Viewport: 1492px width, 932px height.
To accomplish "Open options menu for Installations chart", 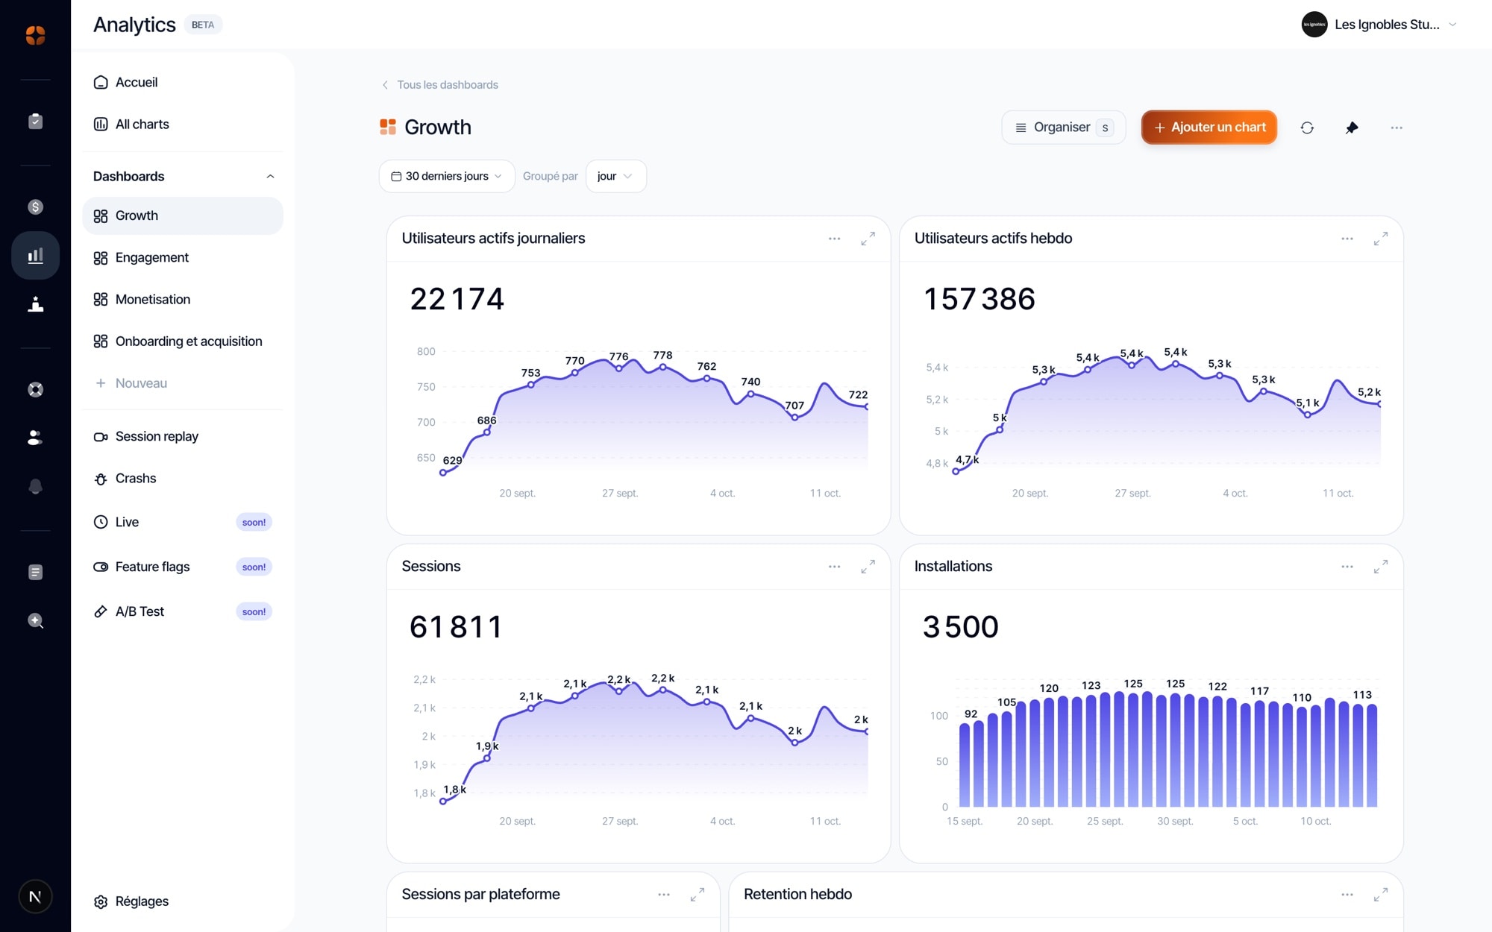I will point(1347,567).
